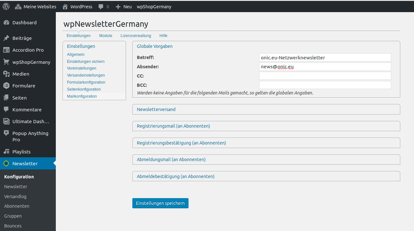Expand Registrierungsmail (an Abonnenten) panel
The height and width of the screenshot is (231, 414).
(266, 126)
